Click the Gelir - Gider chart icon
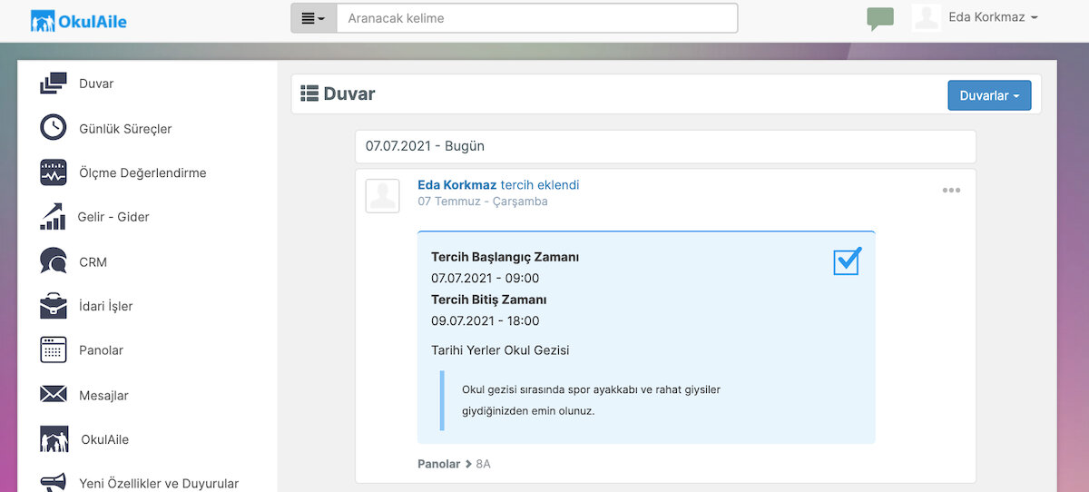The height and width of the screenshot is (492, 1089). point(53,216)
